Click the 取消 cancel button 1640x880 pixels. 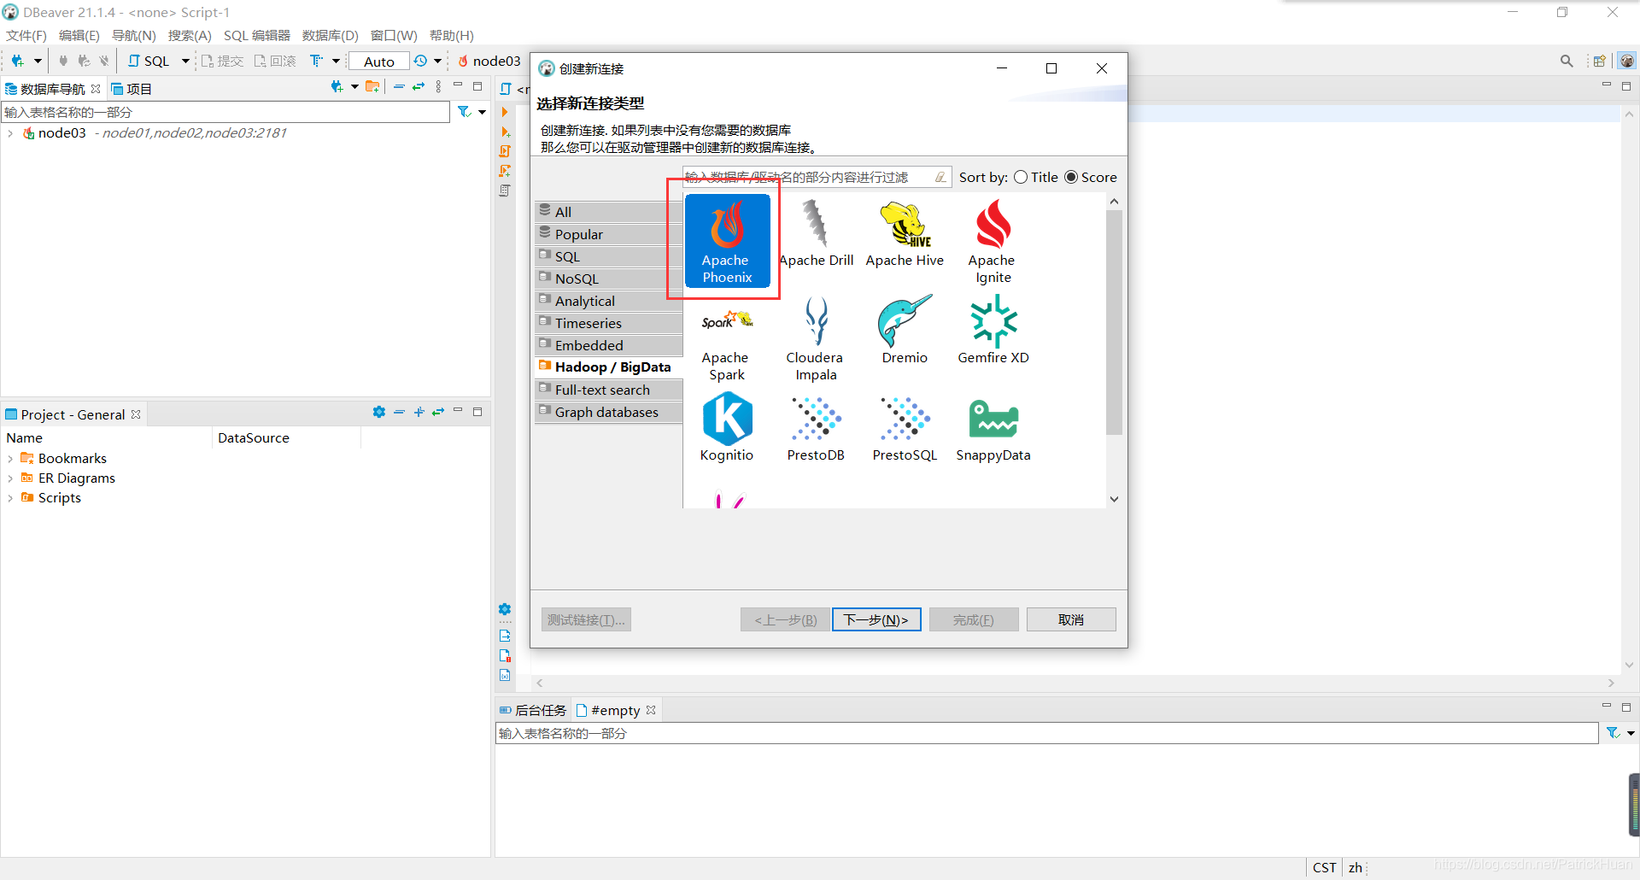(1071, 619)
